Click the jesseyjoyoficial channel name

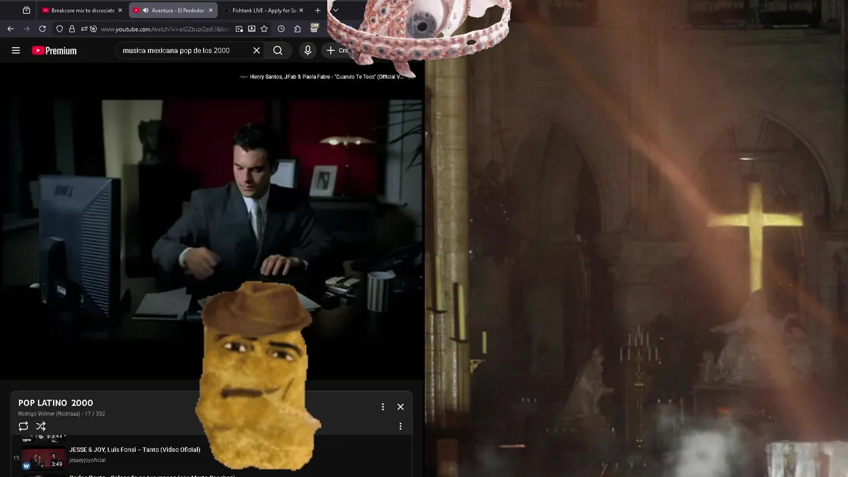[x=87, y=460]
